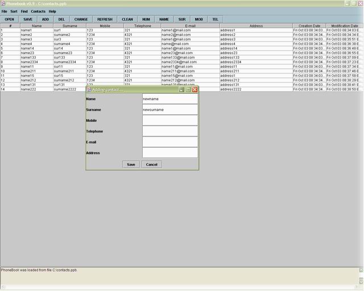
Task: Click the log panel scroll down arrow
Action: click(361, 281)
